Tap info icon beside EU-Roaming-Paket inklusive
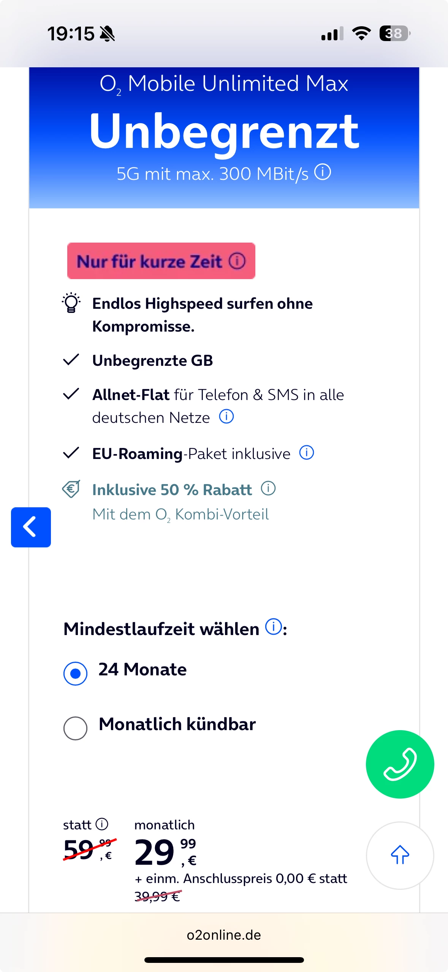 307,453
